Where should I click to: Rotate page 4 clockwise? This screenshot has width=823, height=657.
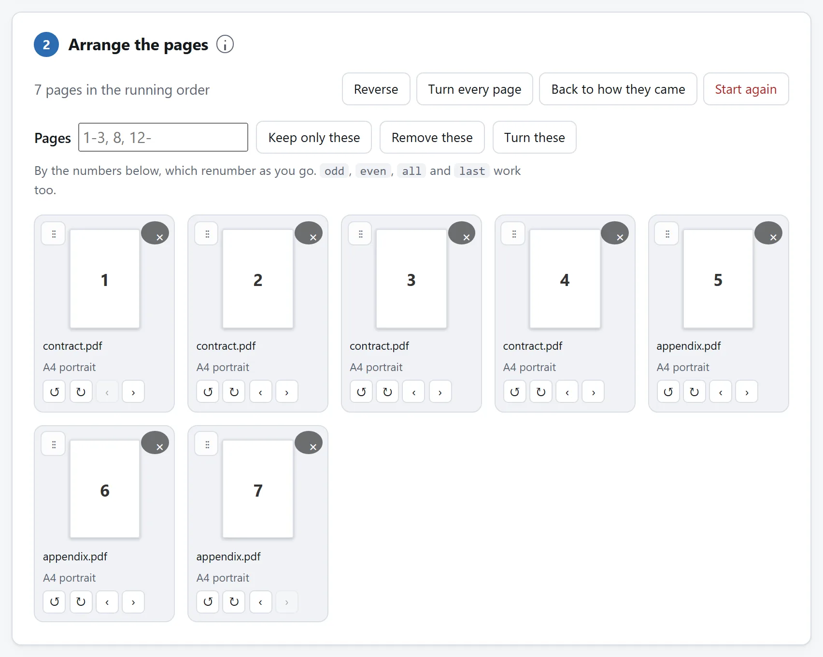pyautogui.click(x=541, y=392)
